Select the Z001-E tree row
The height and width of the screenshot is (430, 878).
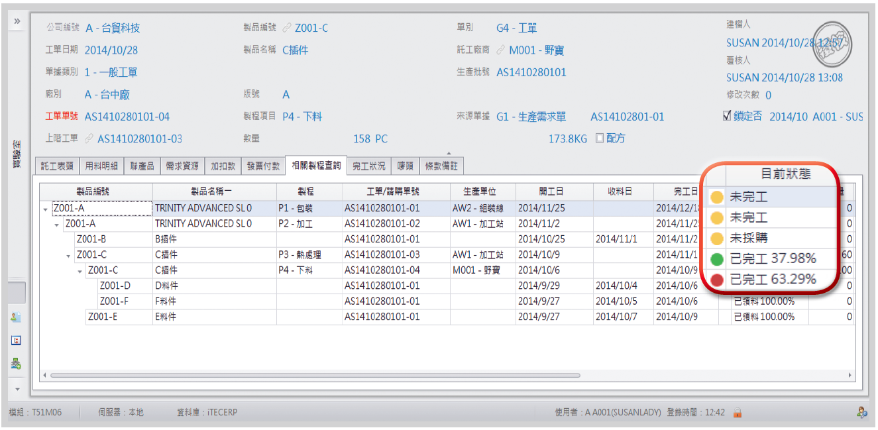tap(102, 317)
